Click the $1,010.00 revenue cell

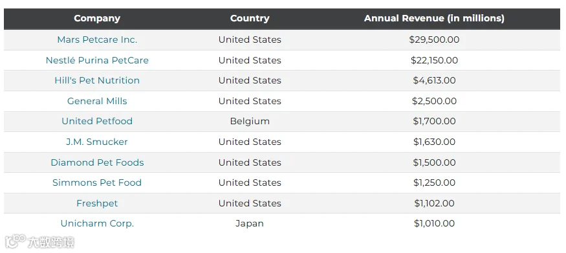click(x=434, y=223)
